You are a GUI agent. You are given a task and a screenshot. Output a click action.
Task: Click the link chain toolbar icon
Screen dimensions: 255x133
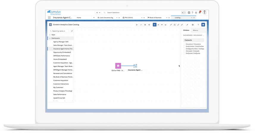coord(171,25)
